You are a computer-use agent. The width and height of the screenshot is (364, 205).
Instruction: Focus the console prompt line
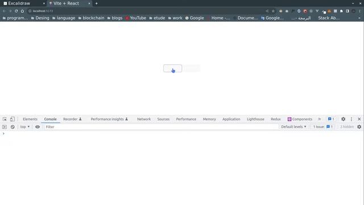(182, 134)
